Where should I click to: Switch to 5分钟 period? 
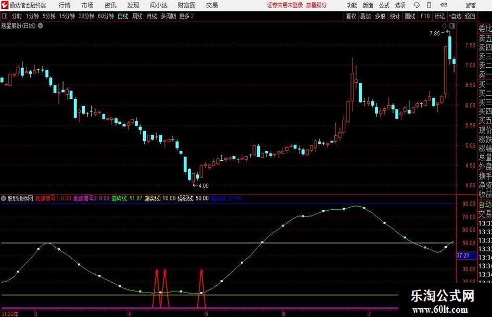pos(49,16)
